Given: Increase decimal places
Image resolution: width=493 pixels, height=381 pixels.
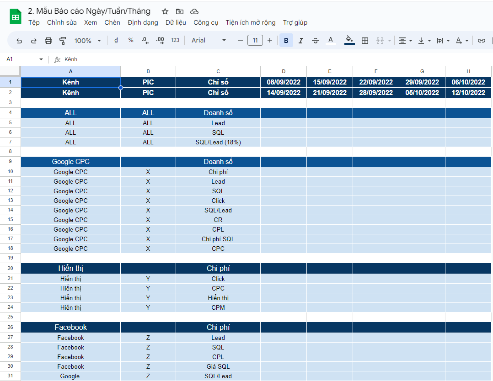Looking at the screenshot, I should 160,41.
